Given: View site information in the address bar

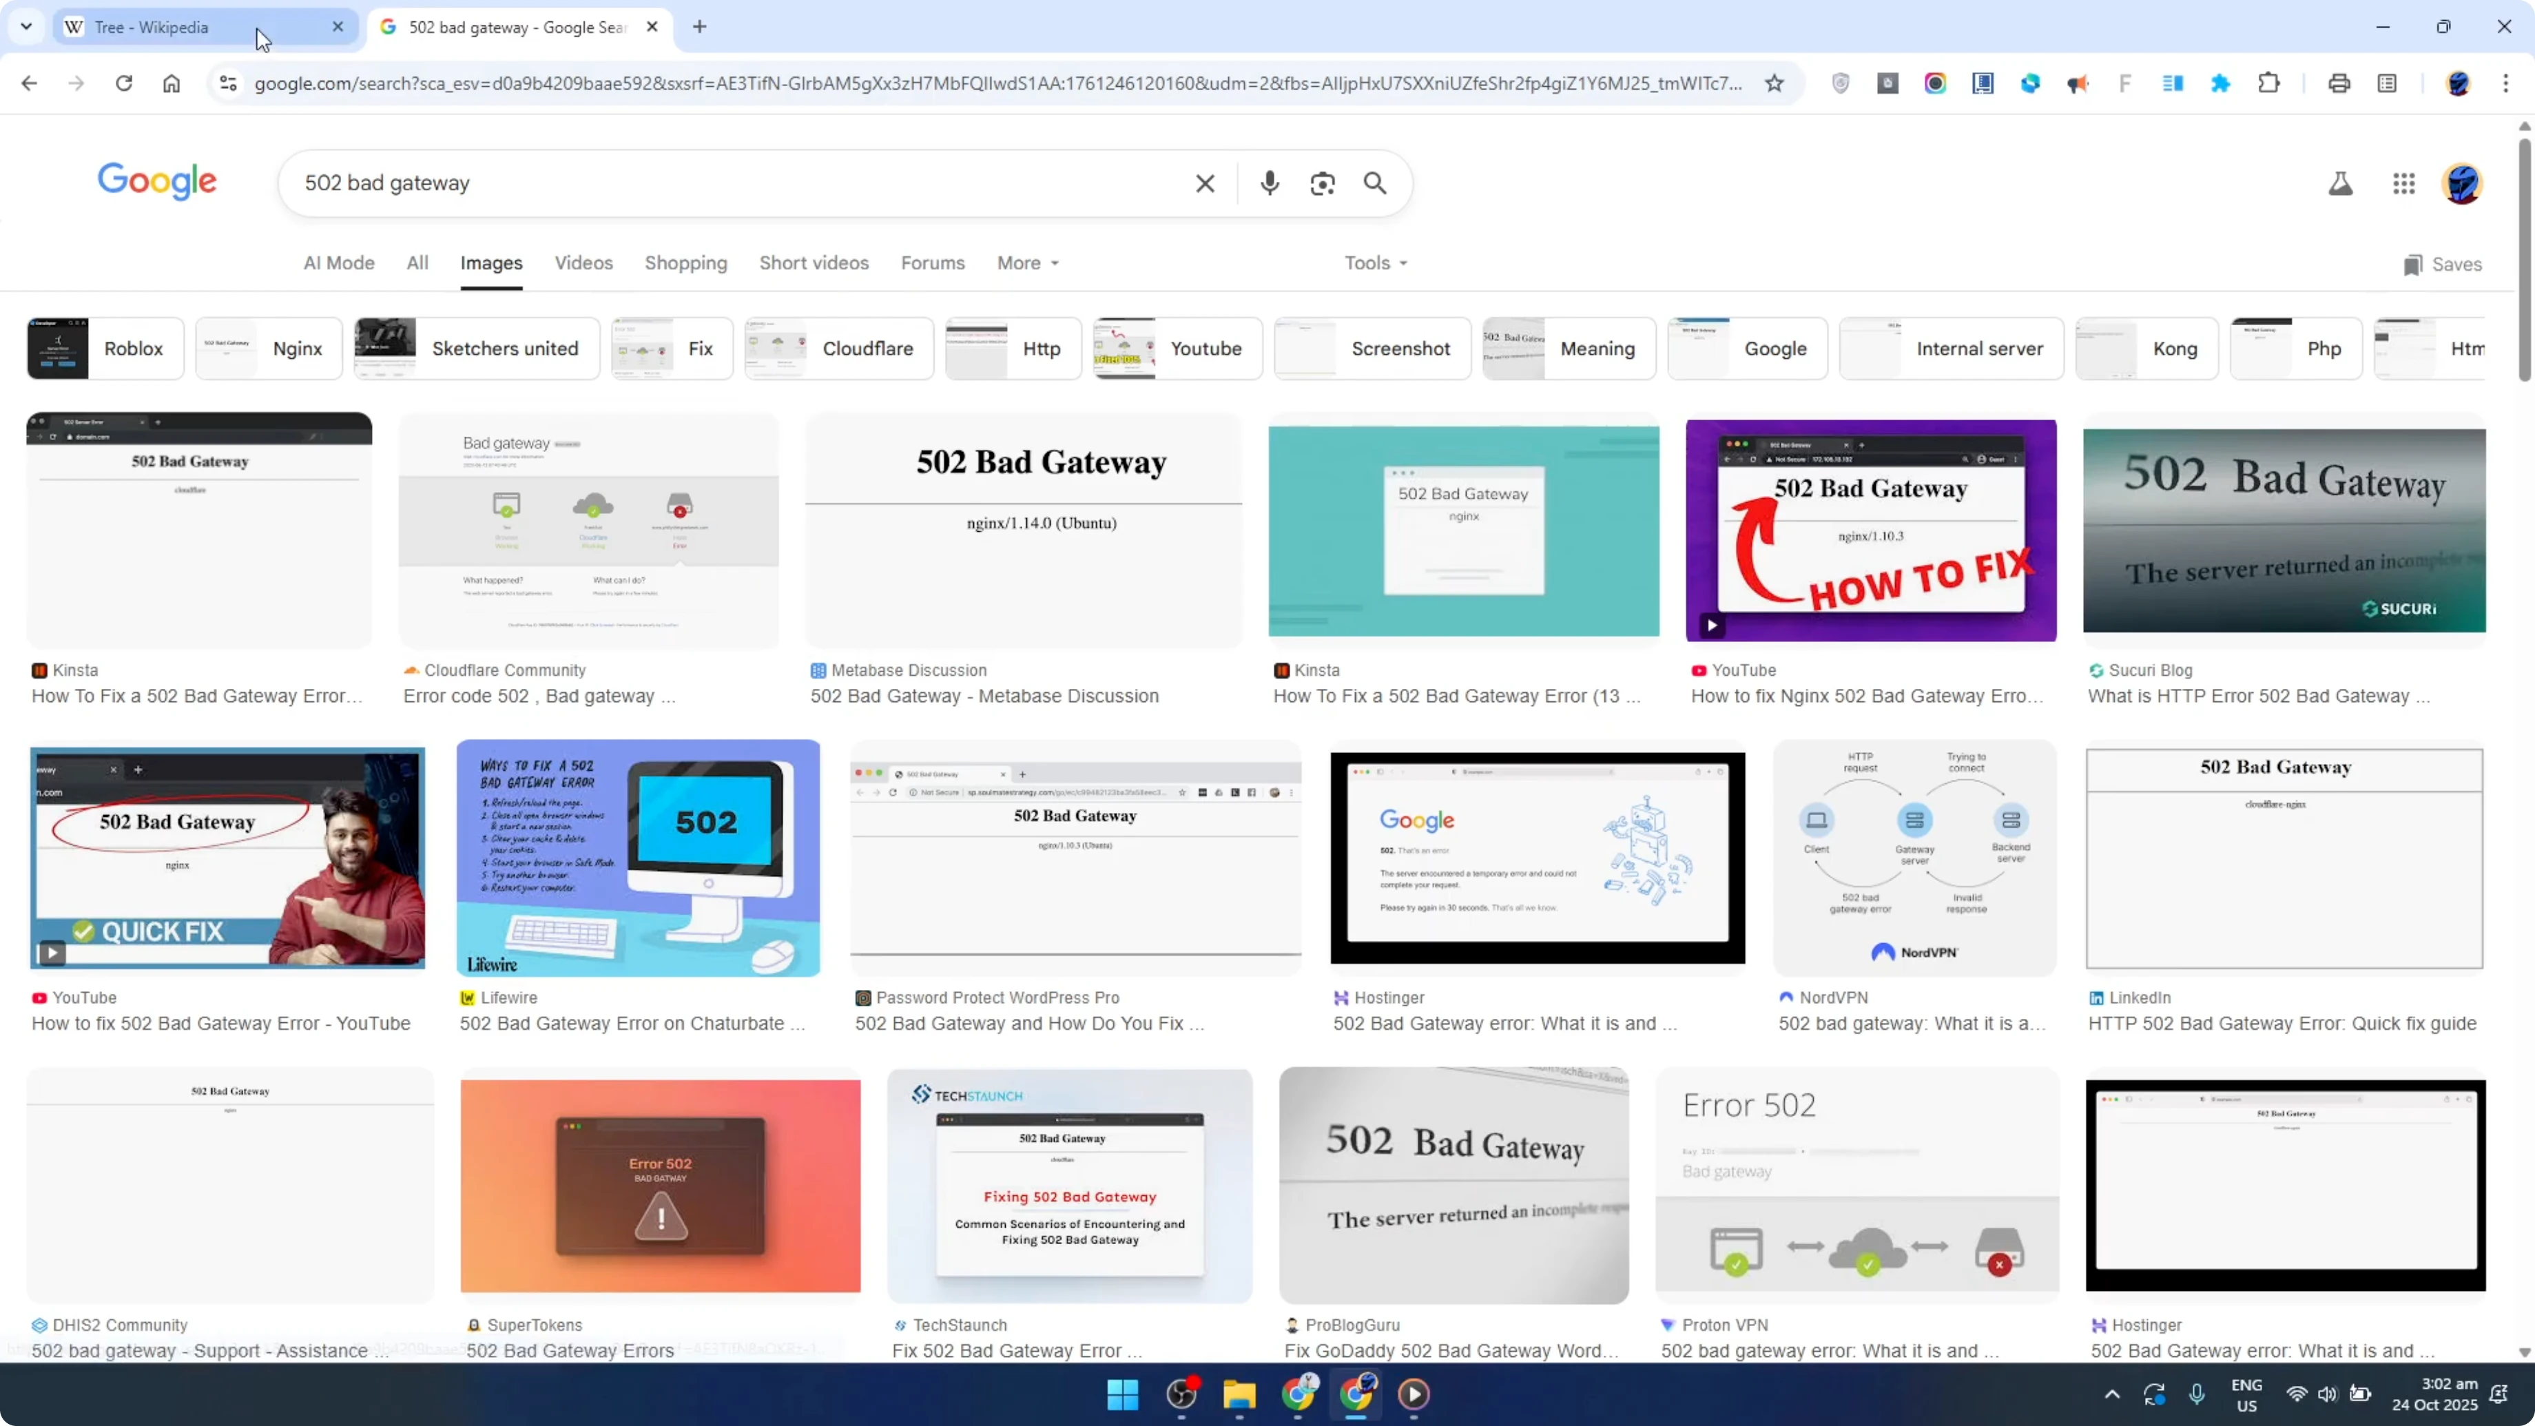Looking at the screenshot, I should (228, 83).
